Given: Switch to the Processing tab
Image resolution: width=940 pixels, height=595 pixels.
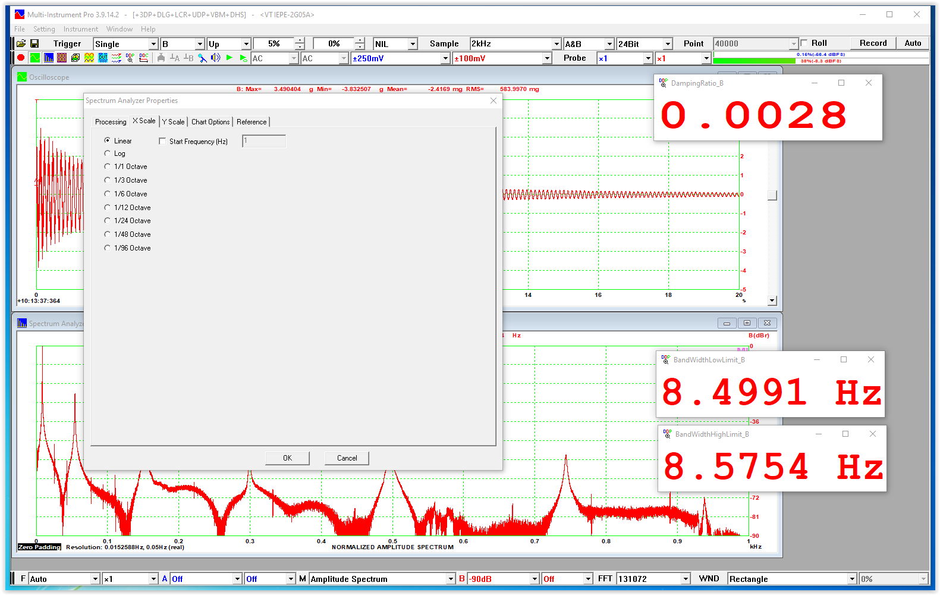Looking at the screenshot, I should point(111,122).
